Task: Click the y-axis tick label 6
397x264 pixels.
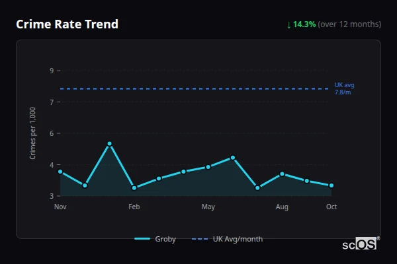Action: coord(52,133)
